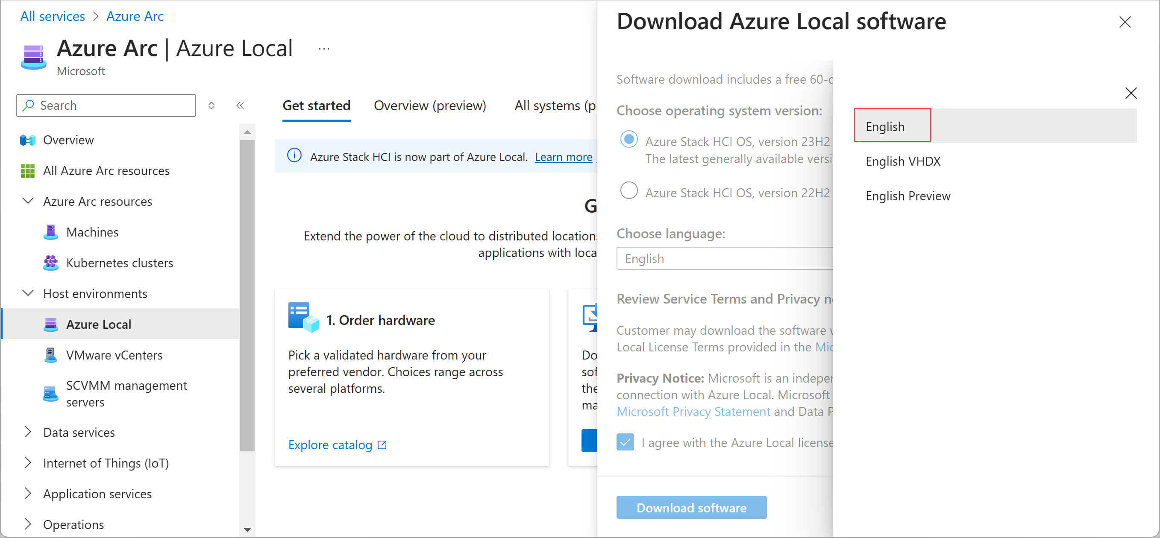Click the sidebar Search input field
Image resolution: width=1160 pixels, height=538 pixels.
point(106,105)
